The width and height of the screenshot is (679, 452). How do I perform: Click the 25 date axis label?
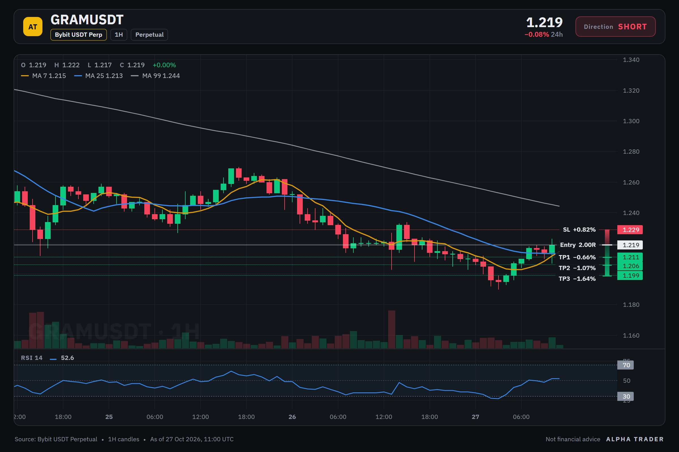(109, 417)
